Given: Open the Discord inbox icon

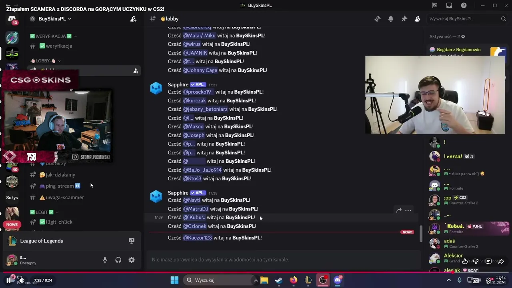Looking at the screenshot, I should (x=449, y=5).
